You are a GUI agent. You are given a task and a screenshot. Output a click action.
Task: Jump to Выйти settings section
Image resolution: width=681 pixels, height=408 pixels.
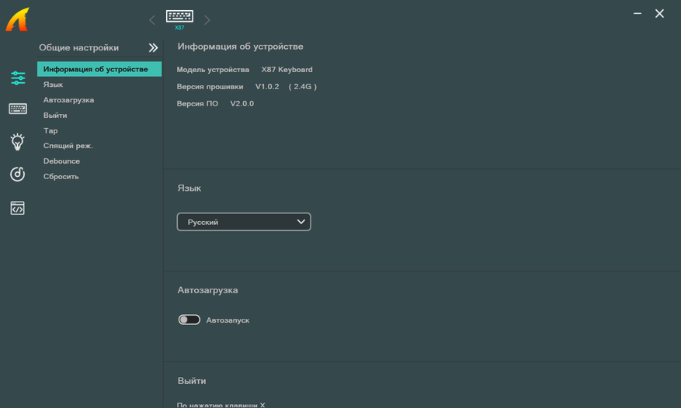(x=55, y=116)
